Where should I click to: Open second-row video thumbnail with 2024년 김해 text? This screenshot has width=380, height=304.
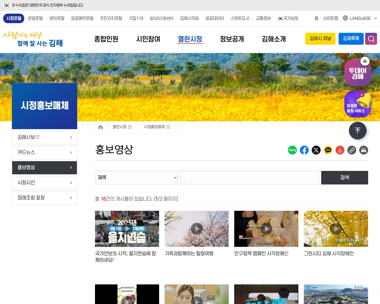[x=266, y=294]
